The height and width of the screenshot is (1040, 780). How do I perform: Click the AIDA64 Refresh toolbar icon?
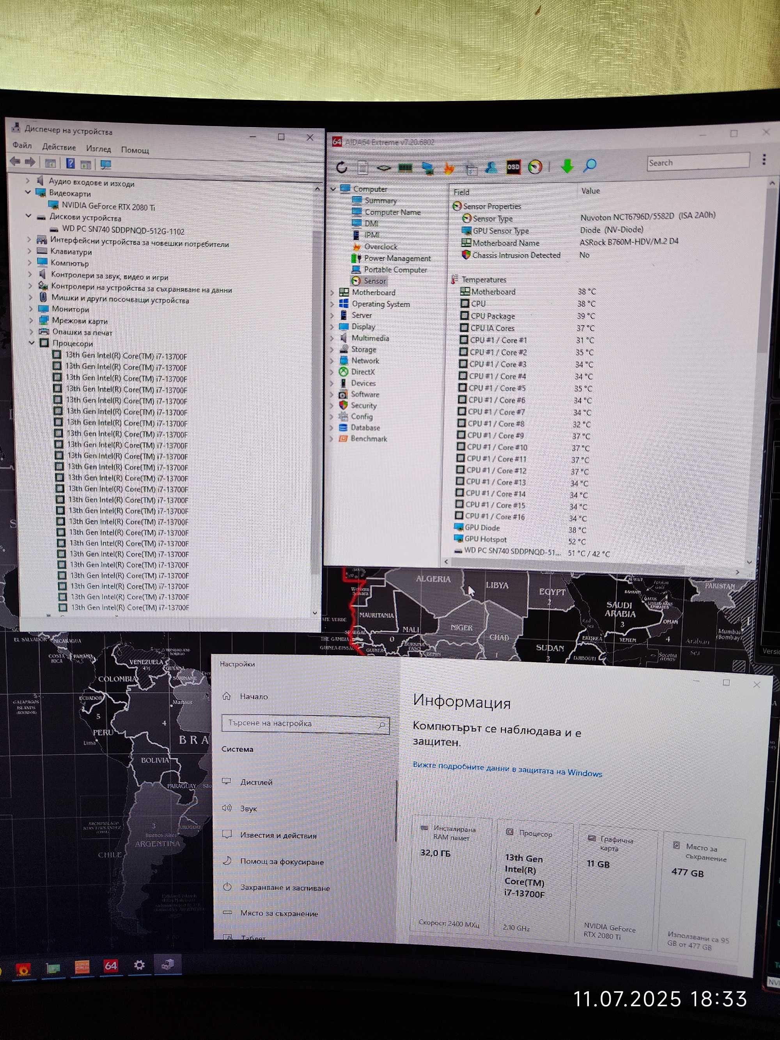click(342, 167)
